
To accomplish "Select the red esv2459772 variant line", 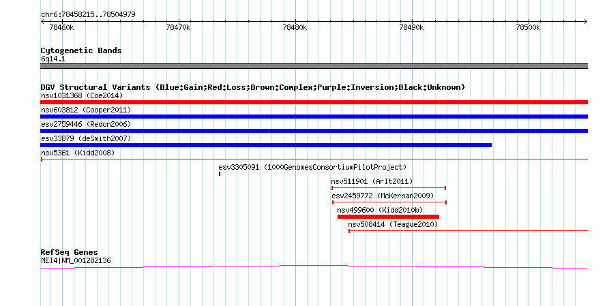I will point(390,202).
